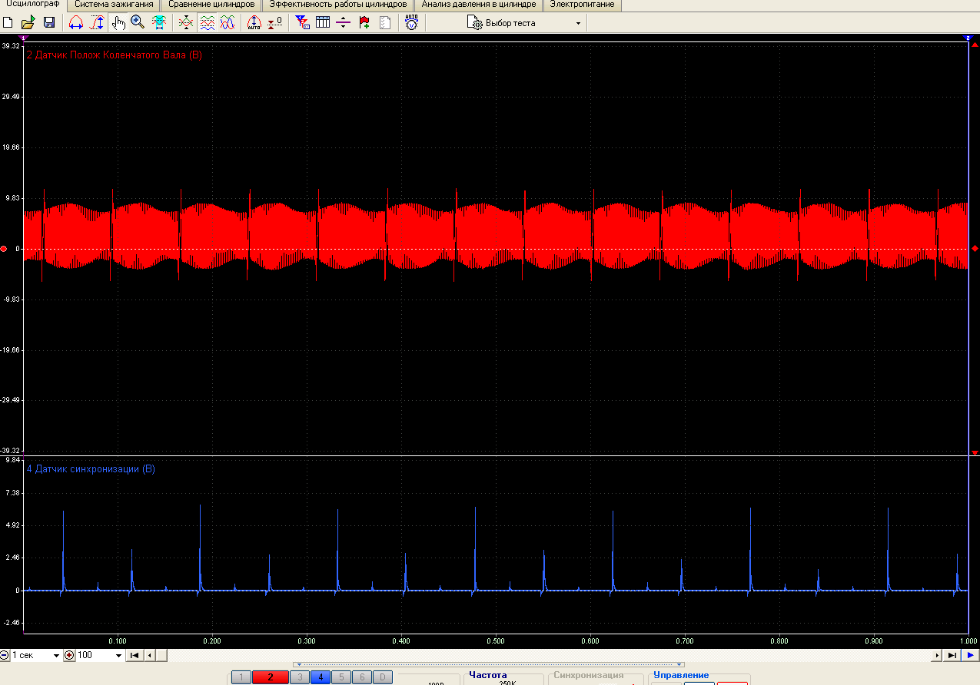The height and width of the screenshot is (685, 980).
Task: Open the filter settings icon
Action: click(302, 23)
